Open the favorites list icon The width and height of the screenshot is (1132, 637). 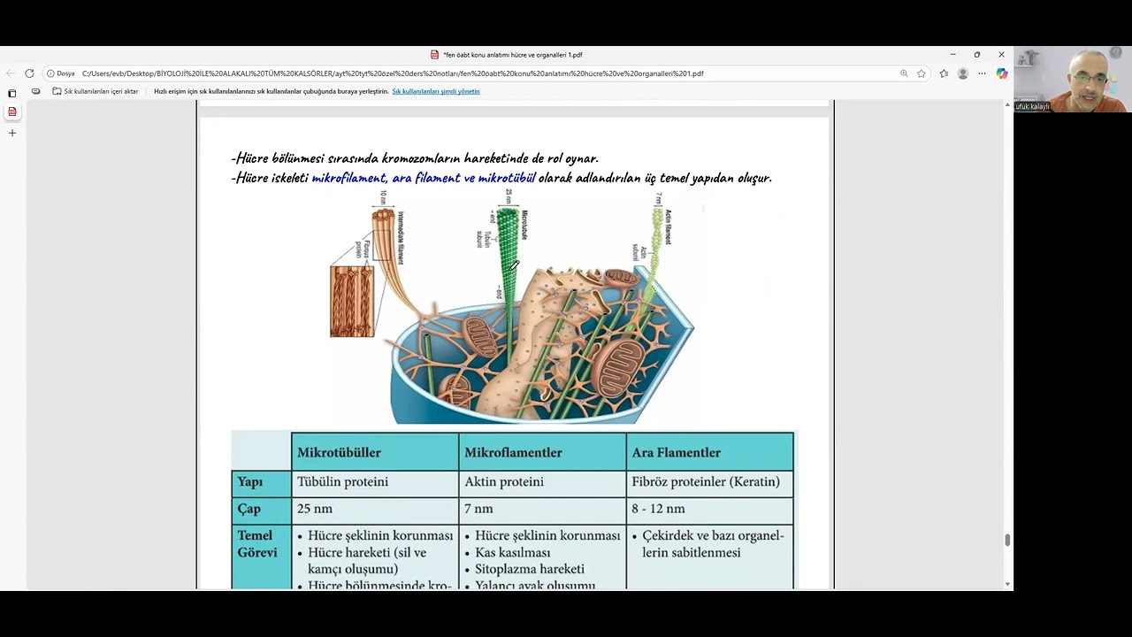pos(945,73)
